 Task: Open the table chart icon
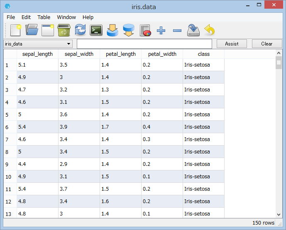[x=145, y=30]
